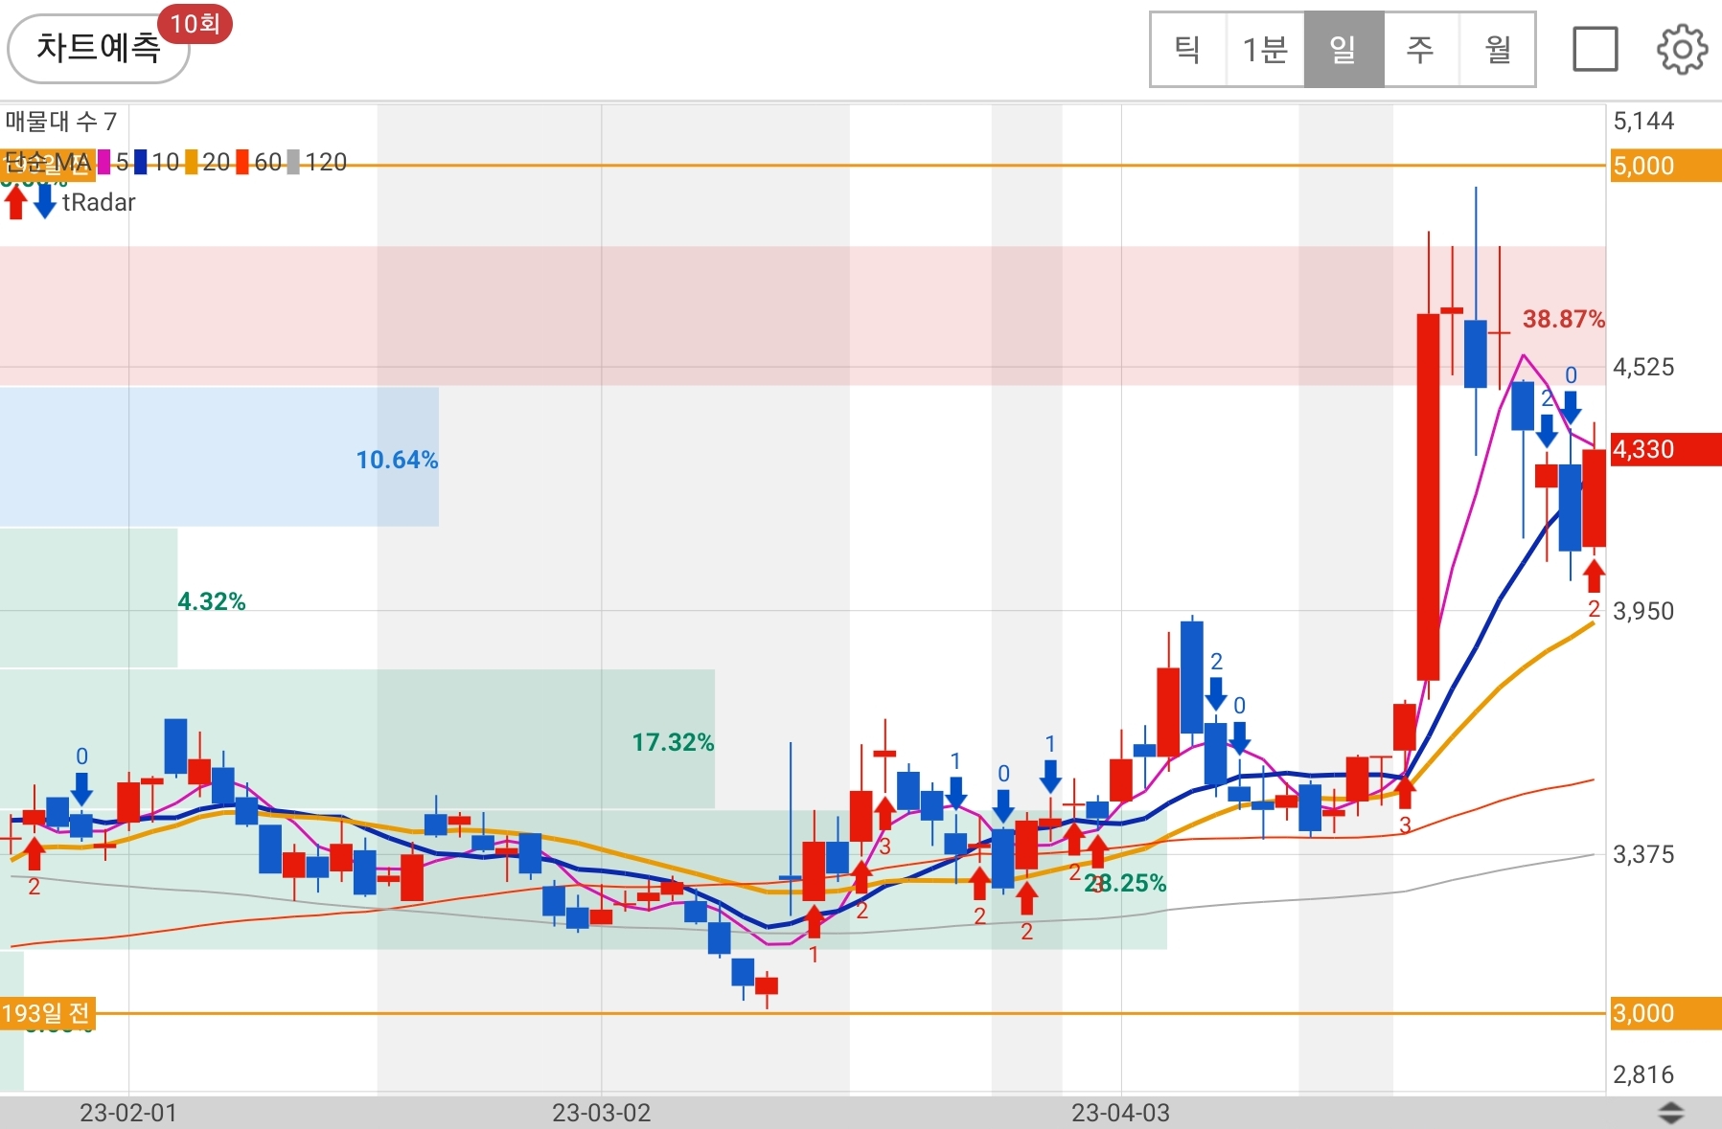Click the 10.64% volume profile value
Viewport: 1722px width, 1129px height.
(x=397, y=460)
